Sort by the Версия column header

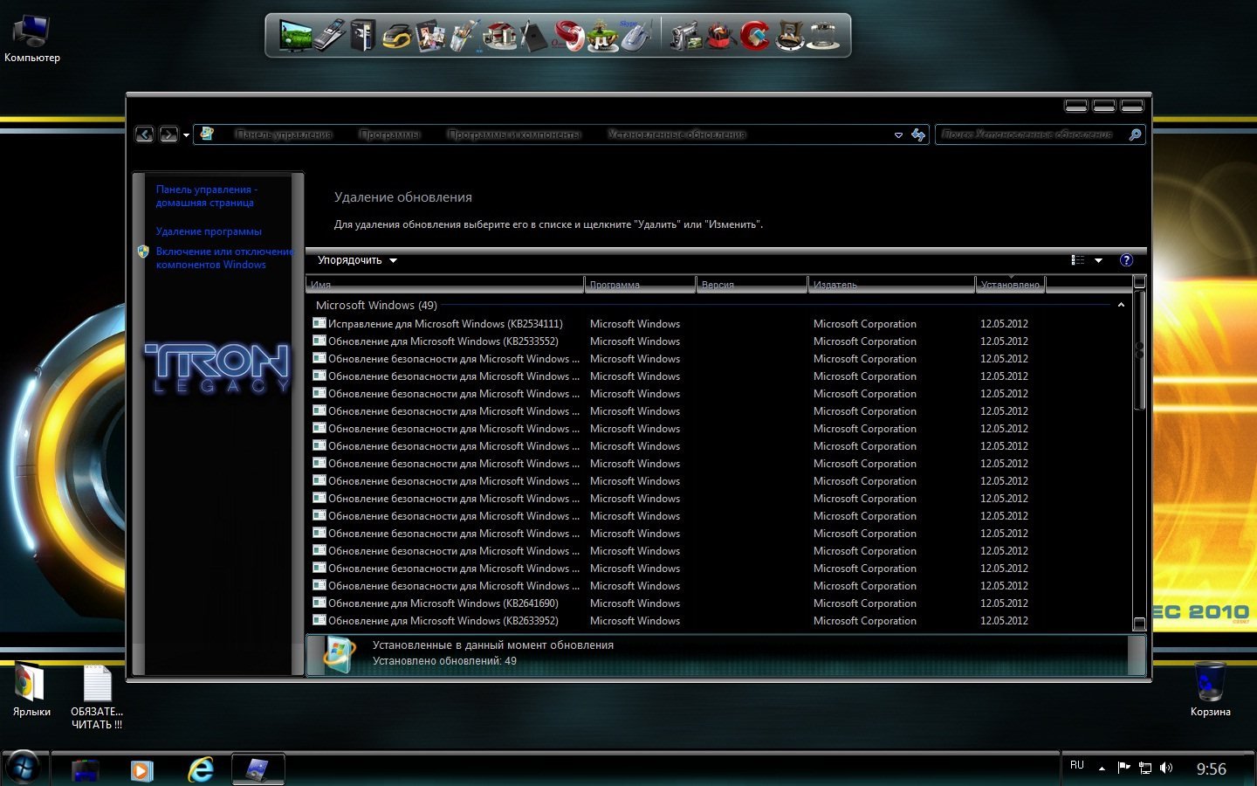click(752, 285)
